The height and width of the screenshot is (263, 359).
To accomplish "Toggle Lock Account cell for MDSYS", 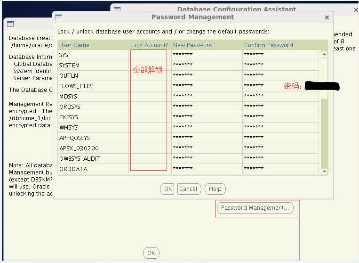I will point(150,97).
